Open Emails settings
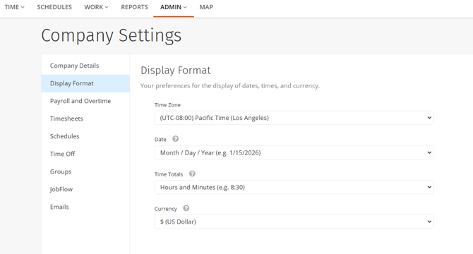The image size is (473, 254). coord(85,207)
